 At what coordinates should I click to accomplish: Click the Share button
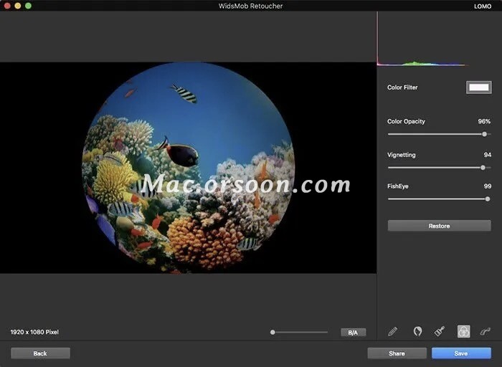click(397, 353)
